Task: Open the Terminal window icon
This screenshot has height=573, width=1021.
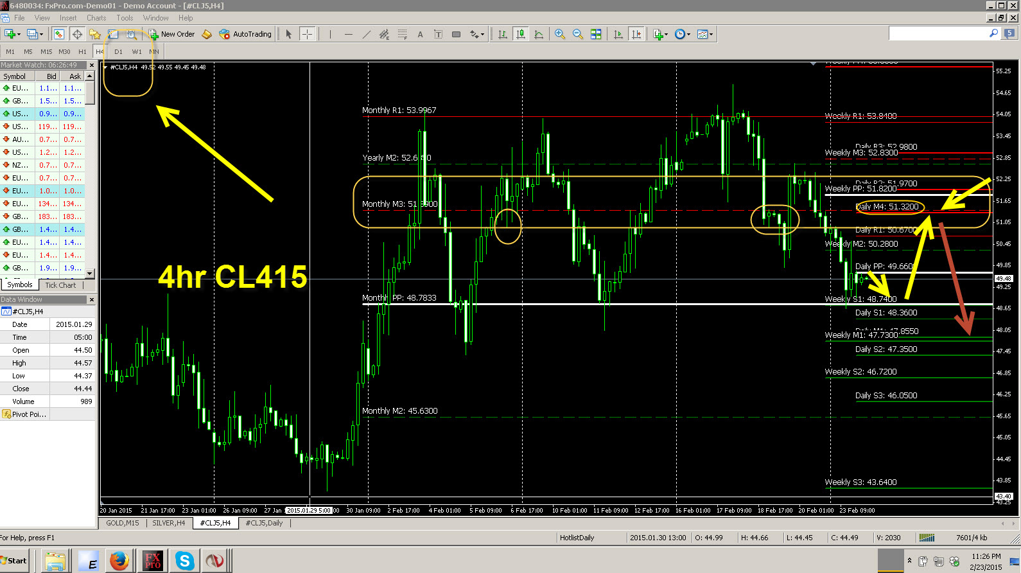Action: pyautogui.click(x=113, y=34)
